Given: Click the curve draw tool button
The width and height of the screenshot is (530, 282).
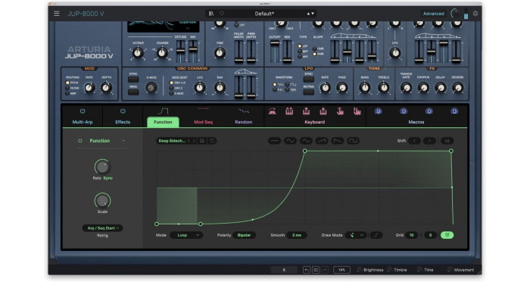Looking at the screenshot, I should pyautogui.click(x=376, y=235).
